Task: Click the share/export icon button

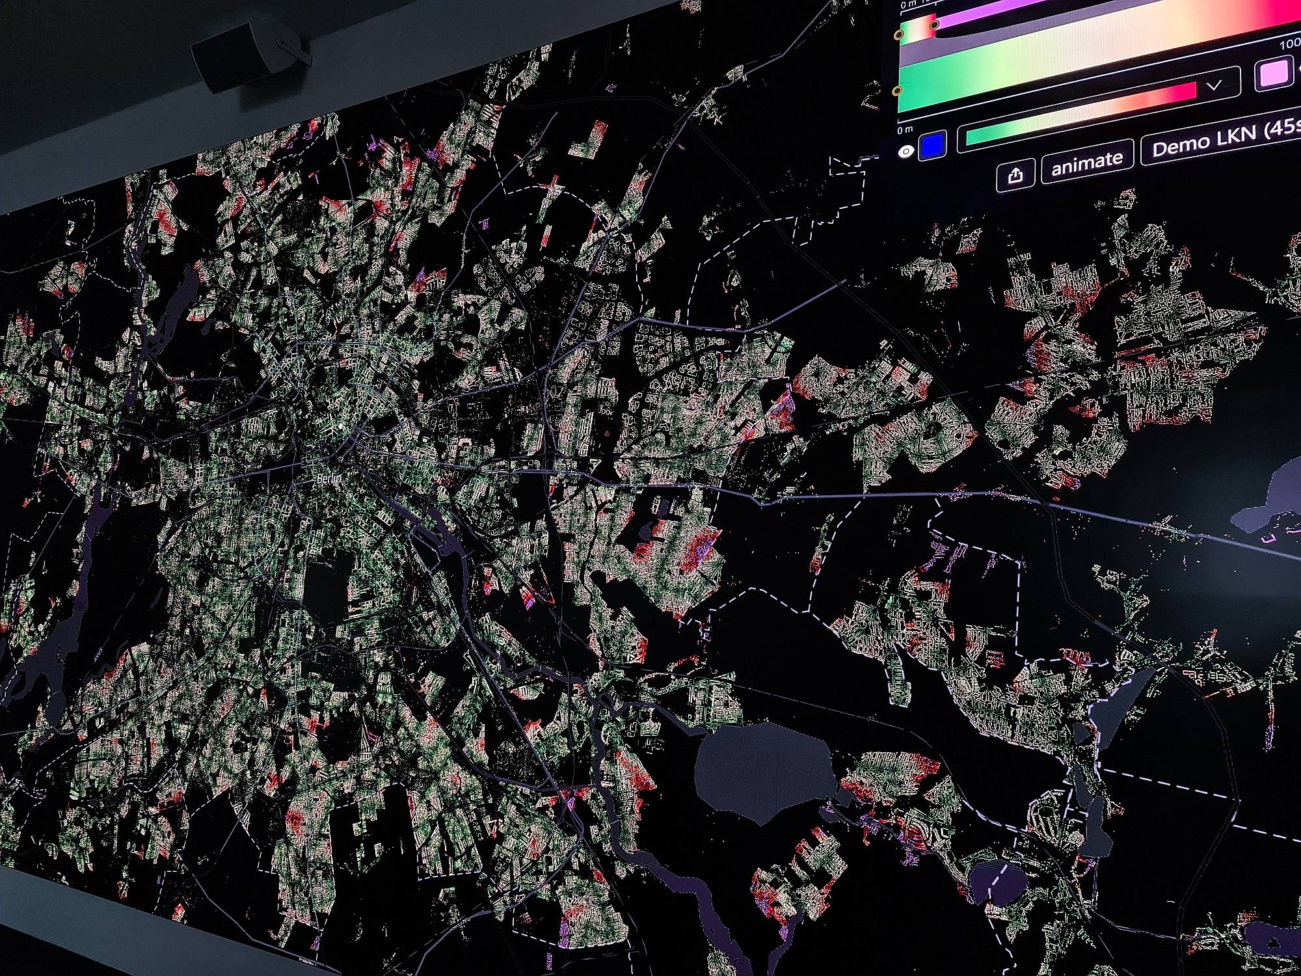Action: 1015,174
